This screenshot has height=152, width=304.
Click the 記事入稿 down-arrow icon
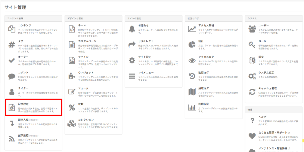click(12, 123)
